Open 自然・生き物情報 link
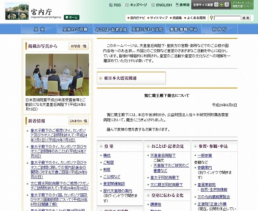 pos(214,190)
